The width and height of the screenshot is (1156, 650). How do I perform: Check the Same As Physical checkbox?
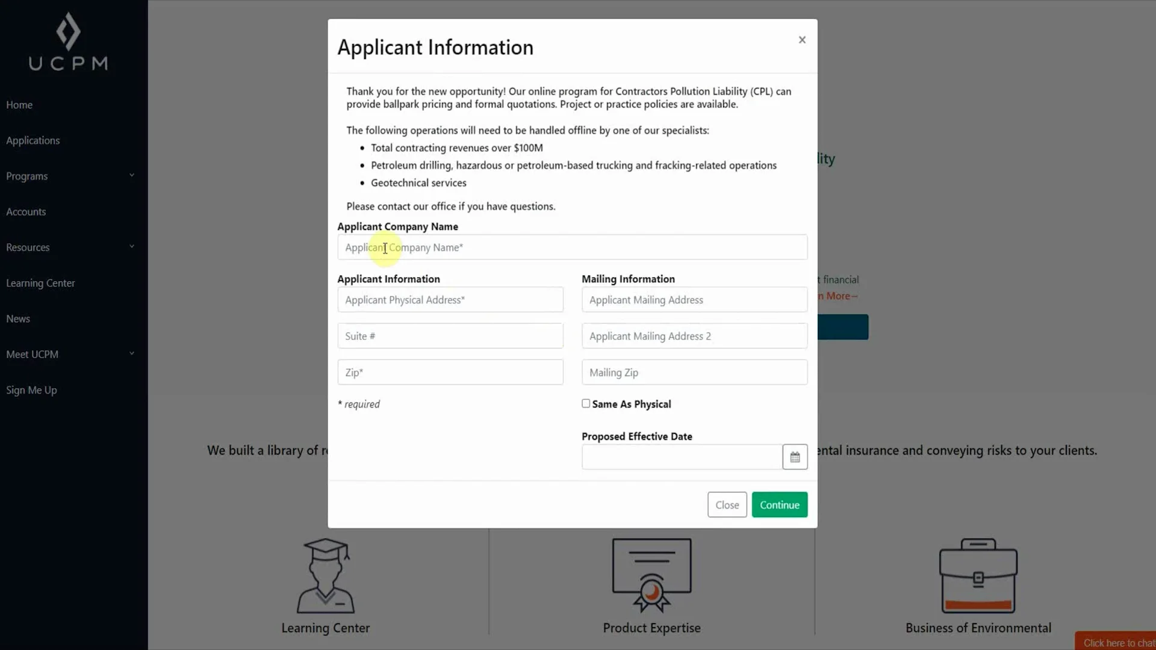click(586, 404)
